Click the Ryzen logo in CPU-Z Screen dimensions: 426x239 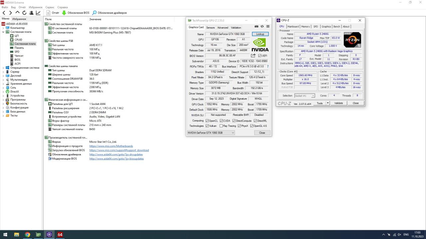pyautogui.click(x=352, y=40)
